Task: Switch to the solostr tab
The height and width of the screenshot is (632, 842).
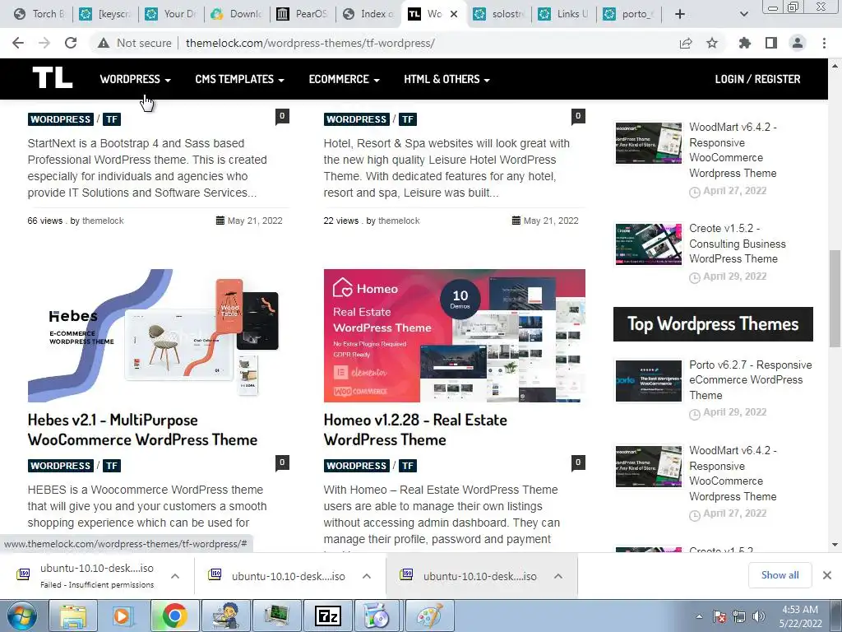Action: coord(498,14)
